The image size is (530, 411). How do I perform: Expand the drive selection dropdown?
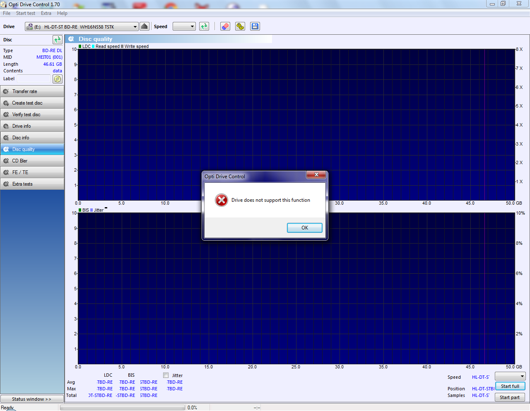pyautogui.click(x=135, y=27)
